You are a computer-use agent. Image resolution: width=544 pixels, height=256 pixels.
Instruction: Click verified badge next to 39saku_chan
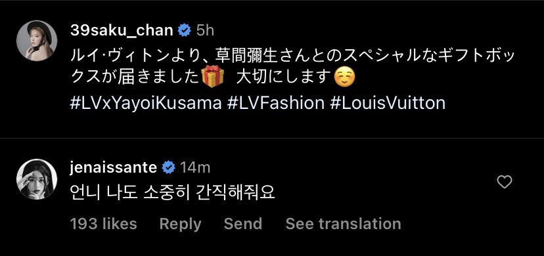184,31
